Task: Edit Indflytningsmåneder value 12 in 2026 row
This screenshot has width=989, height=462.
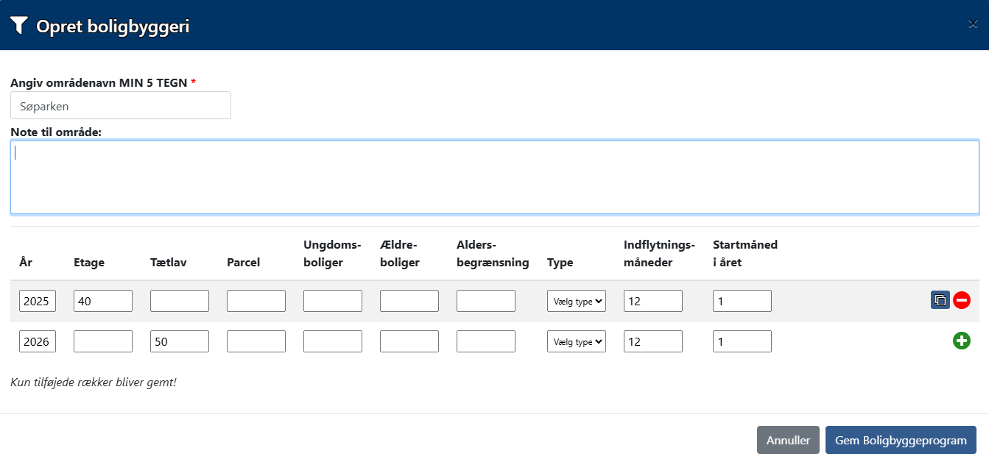Action: point(653,341)
